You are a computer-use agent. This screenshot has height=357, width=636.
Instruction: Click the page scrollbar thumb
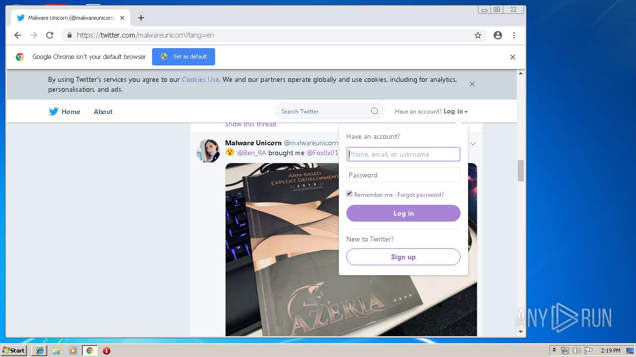point(521,171)
